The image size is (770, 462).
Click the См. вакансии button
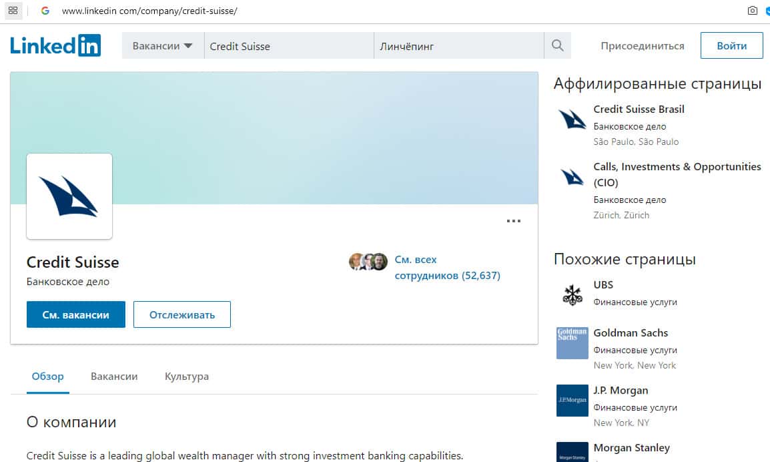coord(75,314)
